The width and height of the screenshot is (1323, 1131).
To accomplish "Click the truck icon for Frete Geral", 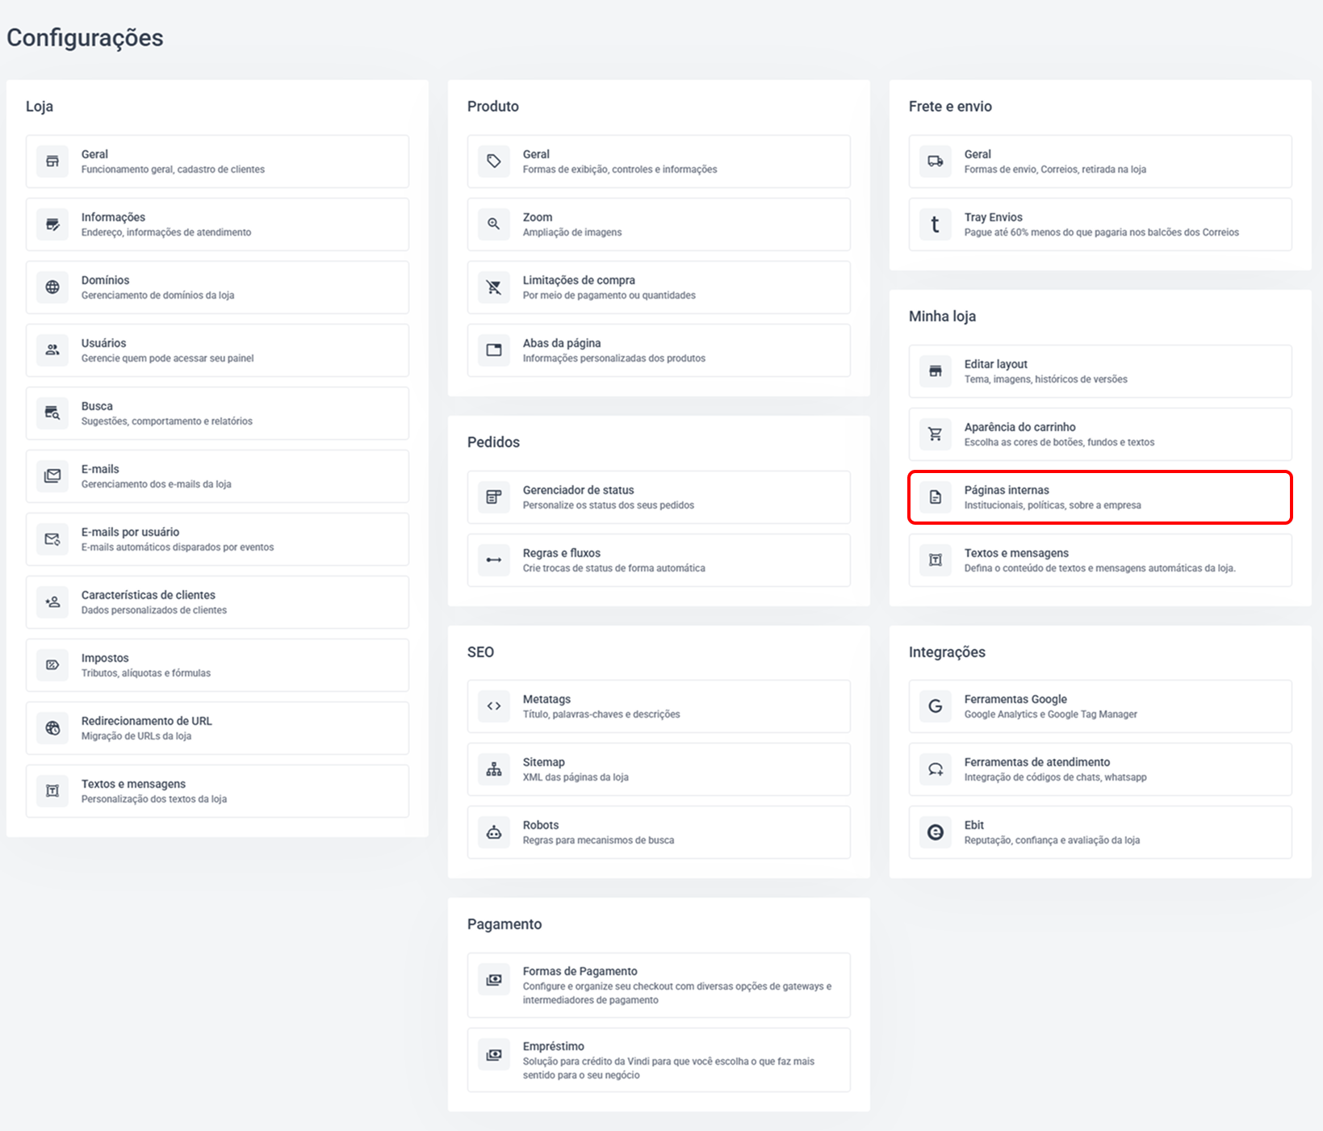I will pyautogui.click(x=936, y=161).
